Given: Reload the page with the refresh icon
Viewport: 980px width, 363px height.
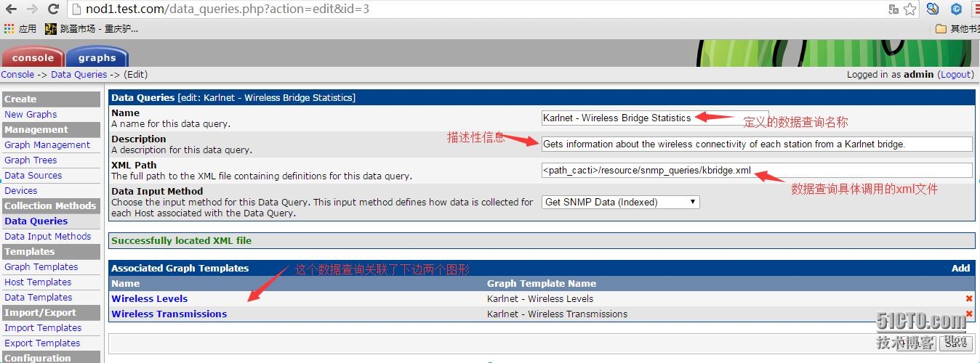Looking at the screenshot, I should (x=53, y=9).
